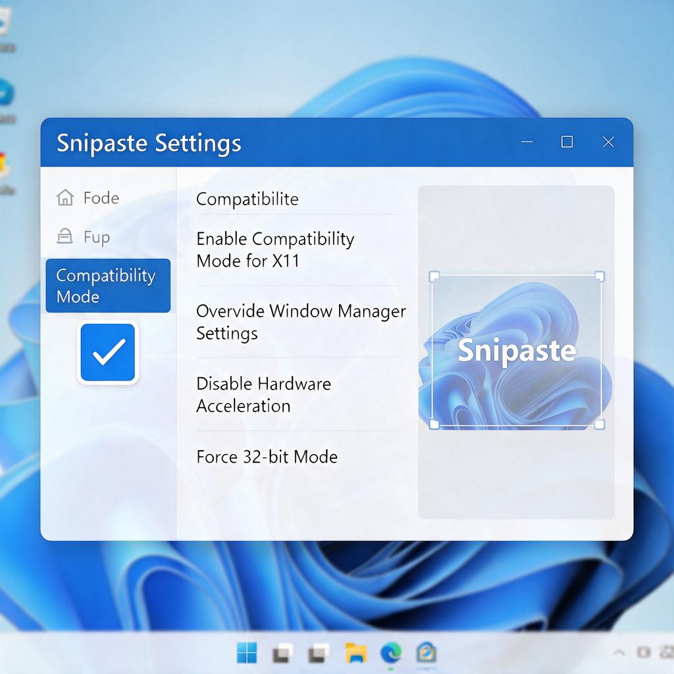This screenshot has height=674, width=674.
Task: Open the Windows Start menu
Action: point(247,652)
